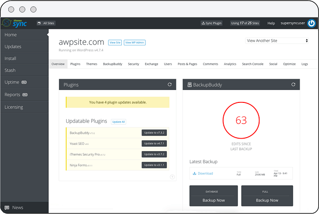The width and height of the screenshot is (319, 214).
Task: Click the News chat icon
Action: point(7,208)
